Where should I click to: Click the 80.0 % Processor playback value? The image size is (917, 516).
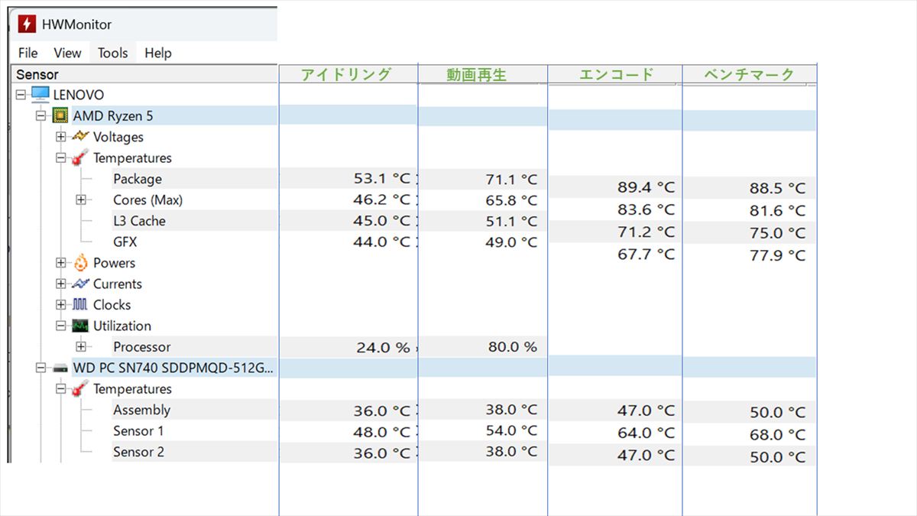pyautogui.click(x=513, y=347)
